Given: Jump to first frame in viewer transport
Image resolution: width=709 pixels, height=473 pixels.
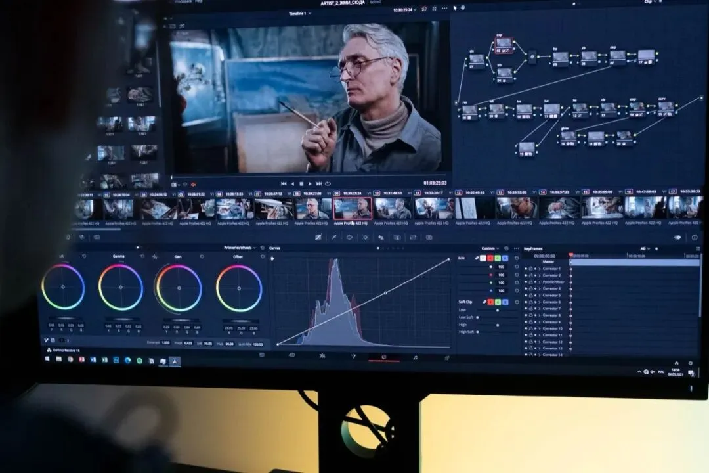Looking at the screenshot, I should [x=284, y=184].
